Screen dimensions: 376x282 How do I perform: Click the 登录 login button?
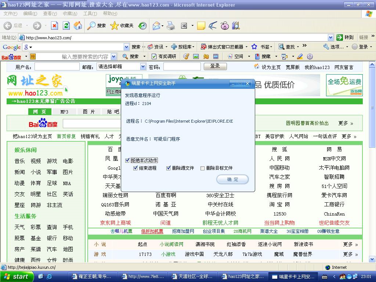coord(215,66)
